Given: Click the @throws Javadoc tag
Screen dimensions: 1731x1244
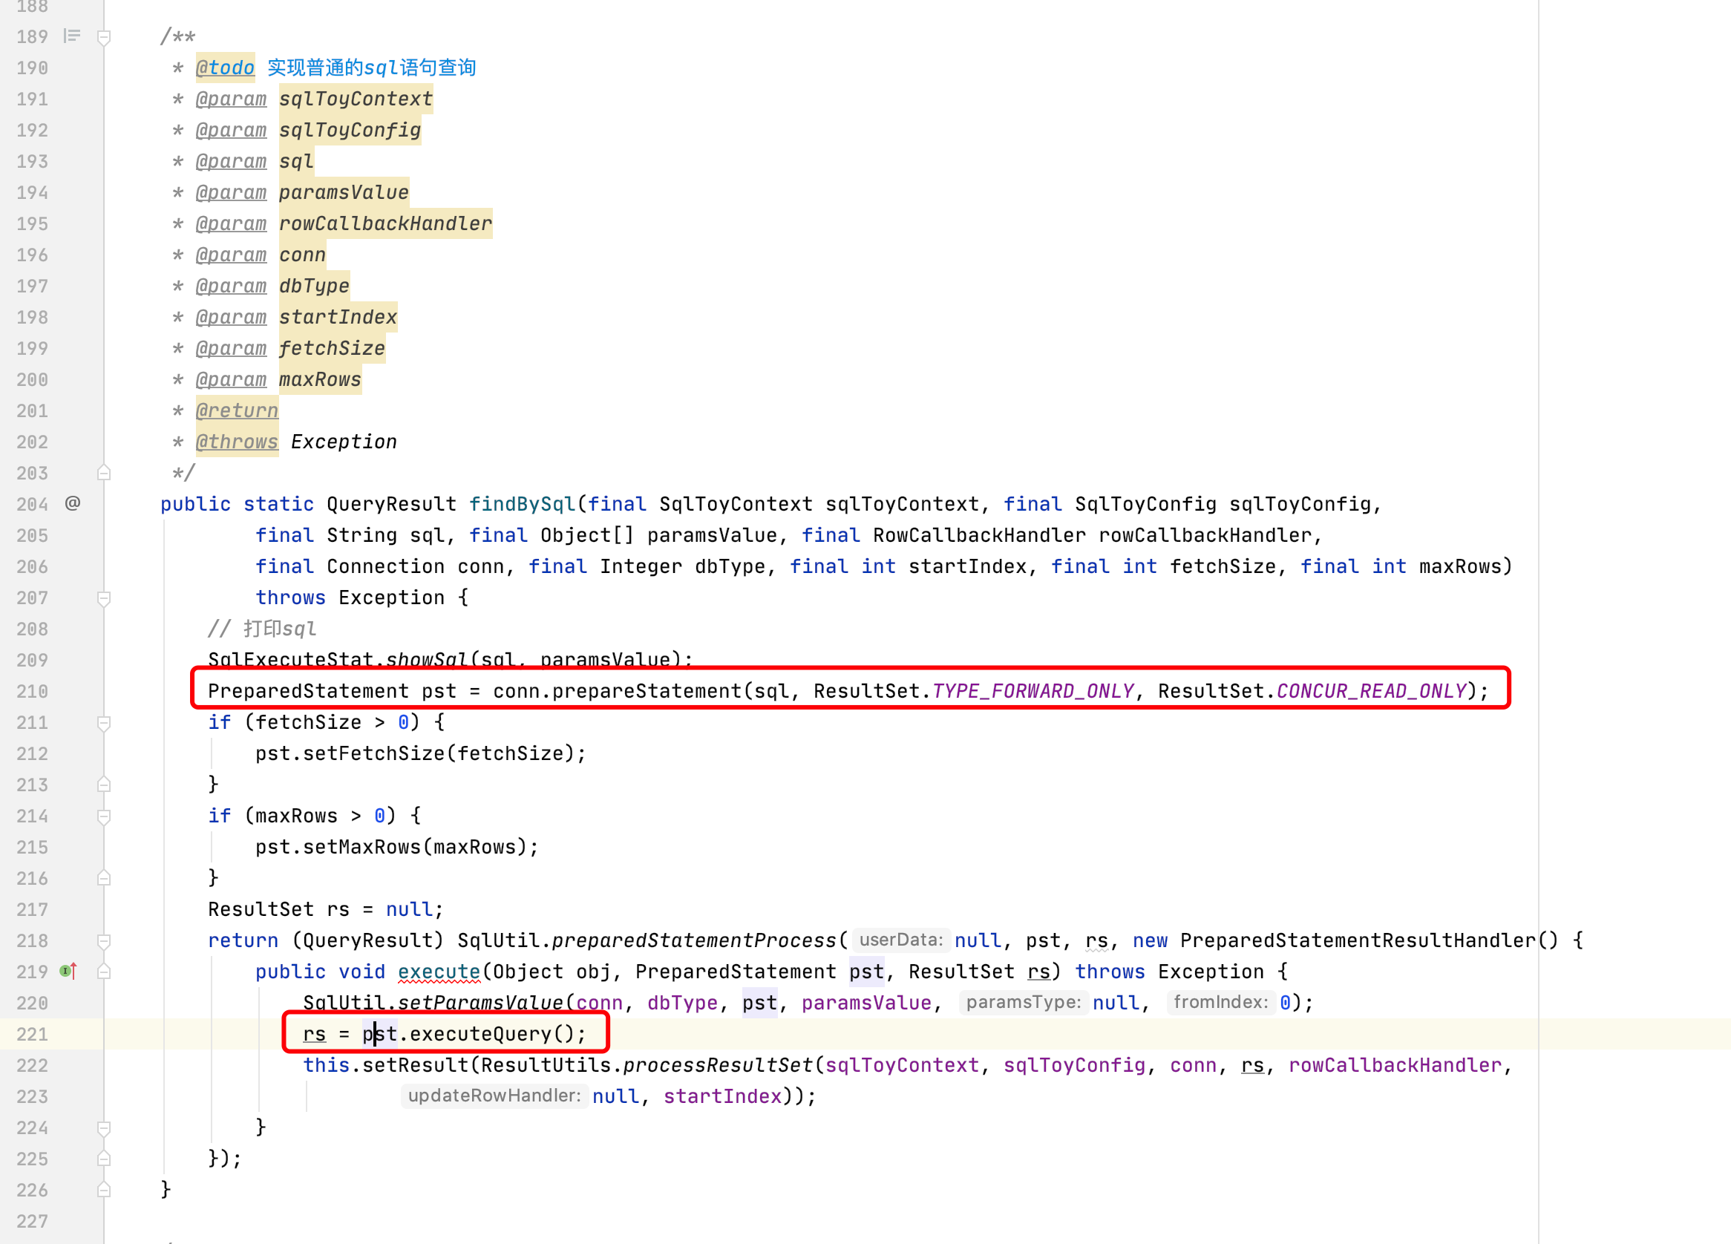Looking at the screenshot, I should pyautogui.click(x=237, y=442).
